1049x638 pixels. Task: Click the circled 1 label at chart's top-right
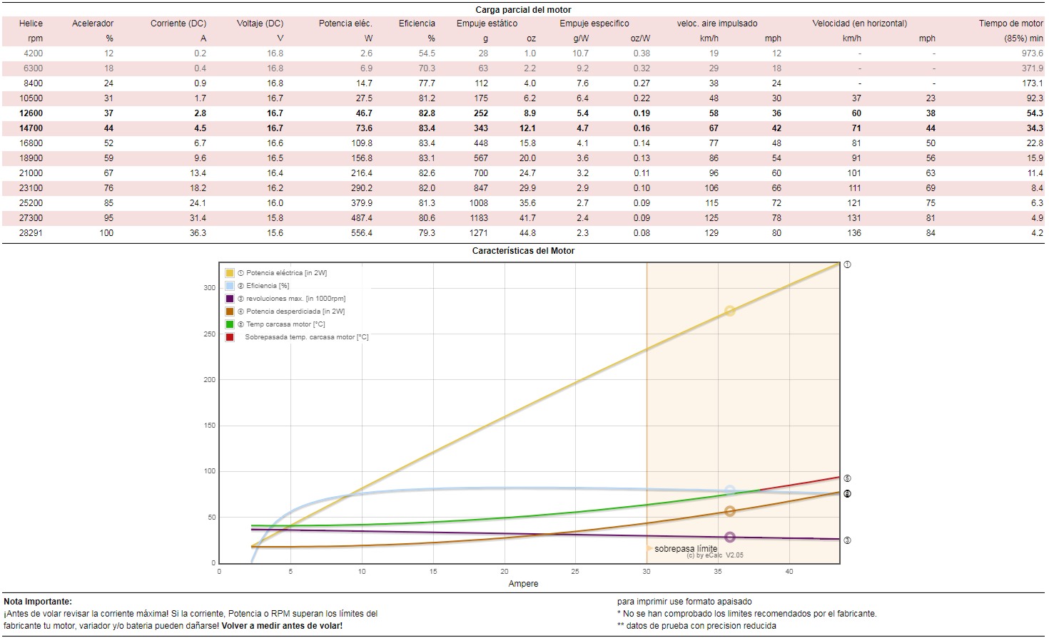(847, 264)
